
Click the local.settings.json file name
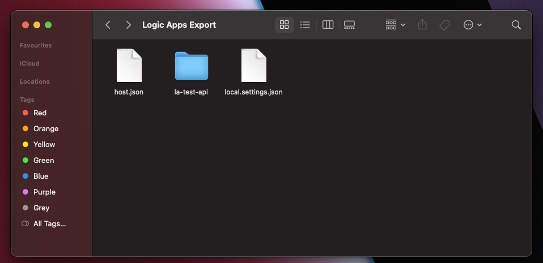[253, 92]
